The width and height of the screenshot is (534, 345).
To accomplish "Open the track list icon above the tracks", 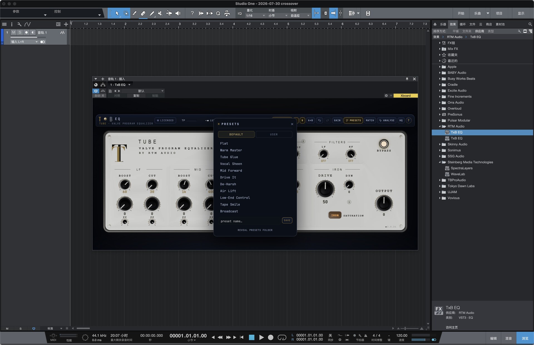I will pos(4,24).
